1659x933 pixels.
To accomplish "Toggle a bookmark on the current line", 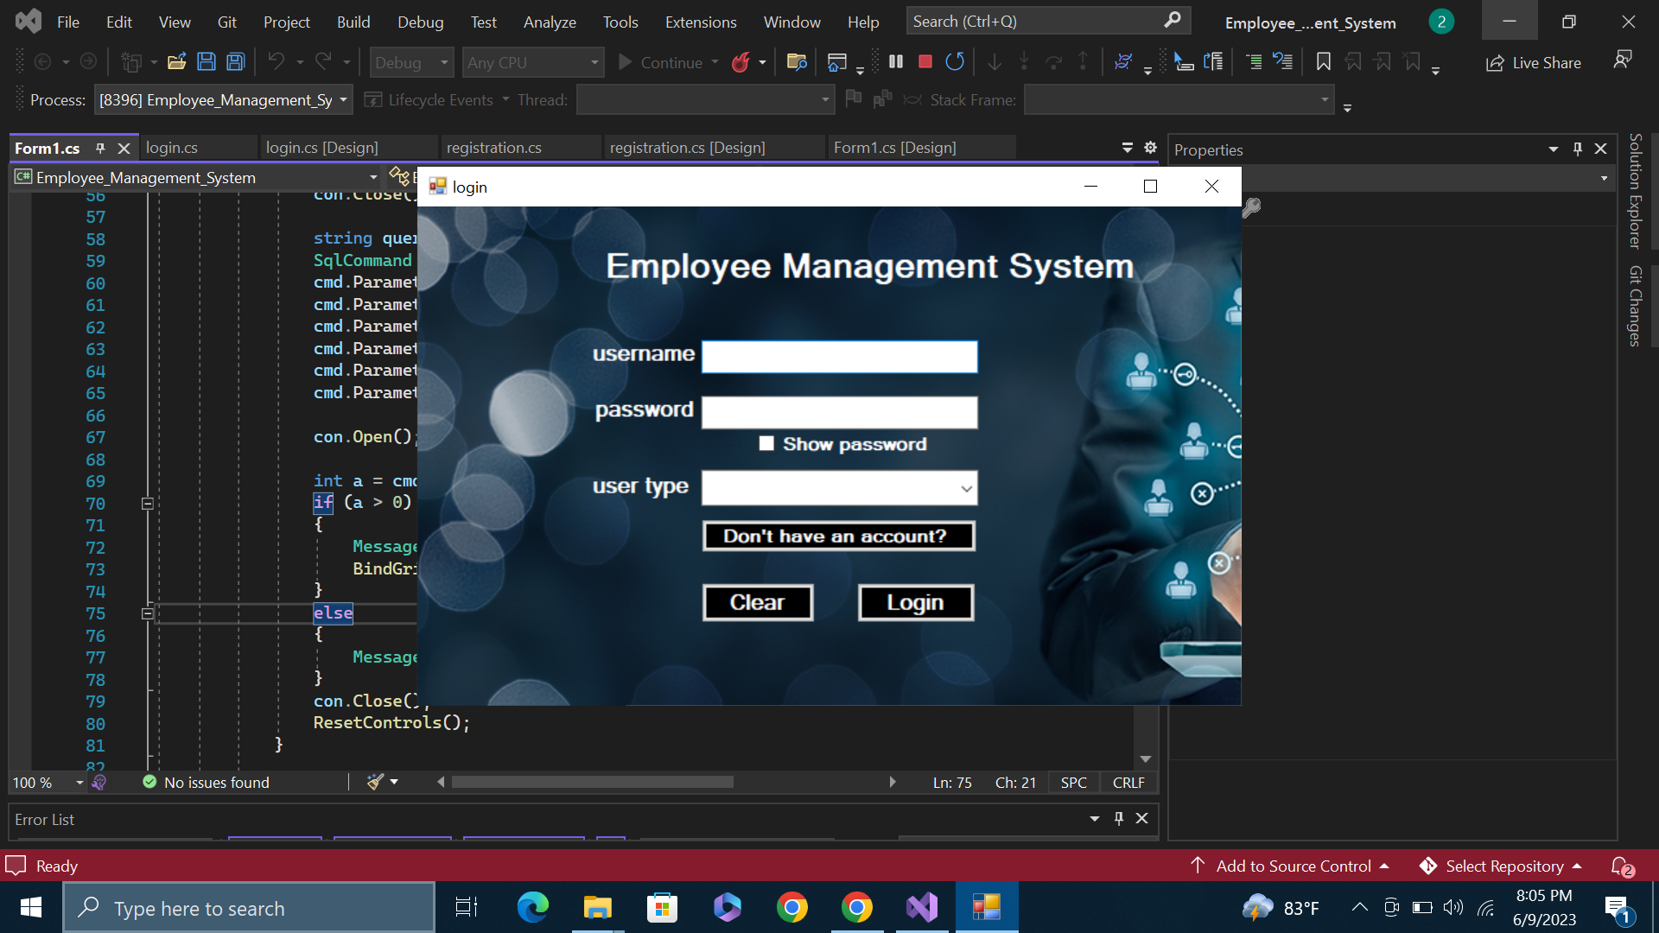I will [1323, 61].
